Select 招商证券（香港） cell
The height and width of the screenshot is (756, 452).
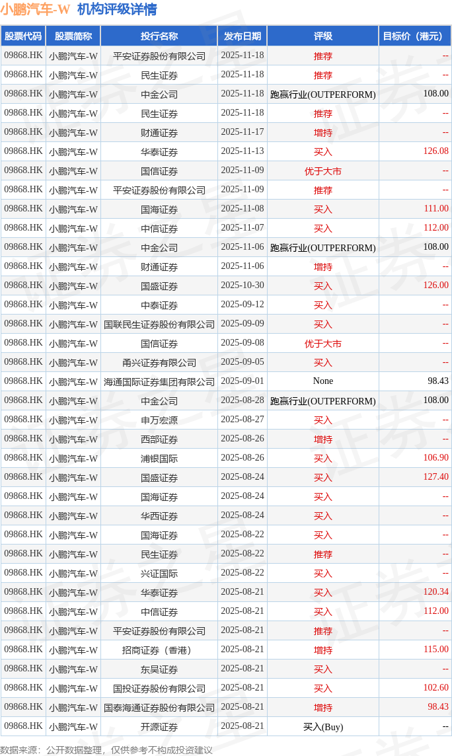[x=159, y=650]
